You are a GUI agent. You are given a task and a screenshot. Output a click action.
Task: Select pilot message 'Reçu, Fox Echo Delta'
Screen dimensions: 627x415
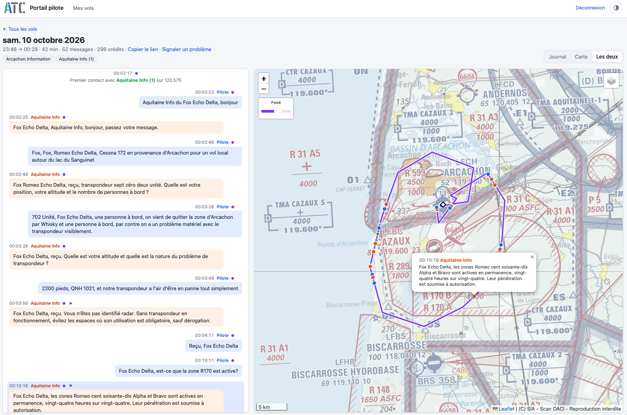click(x=213, y=346)
